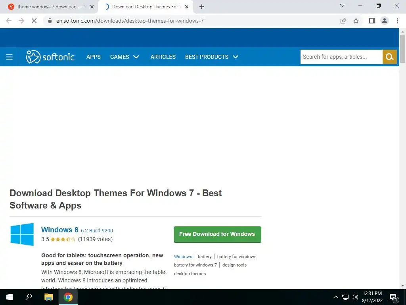The height and width of the screenshot is (305, 406).
Task: Click the browser address bar URL
Action: [130, 21]
